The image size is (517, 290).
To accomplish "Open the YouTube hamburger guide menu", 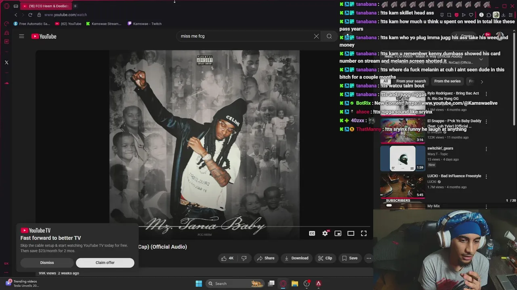I will (x=21, y=36).
